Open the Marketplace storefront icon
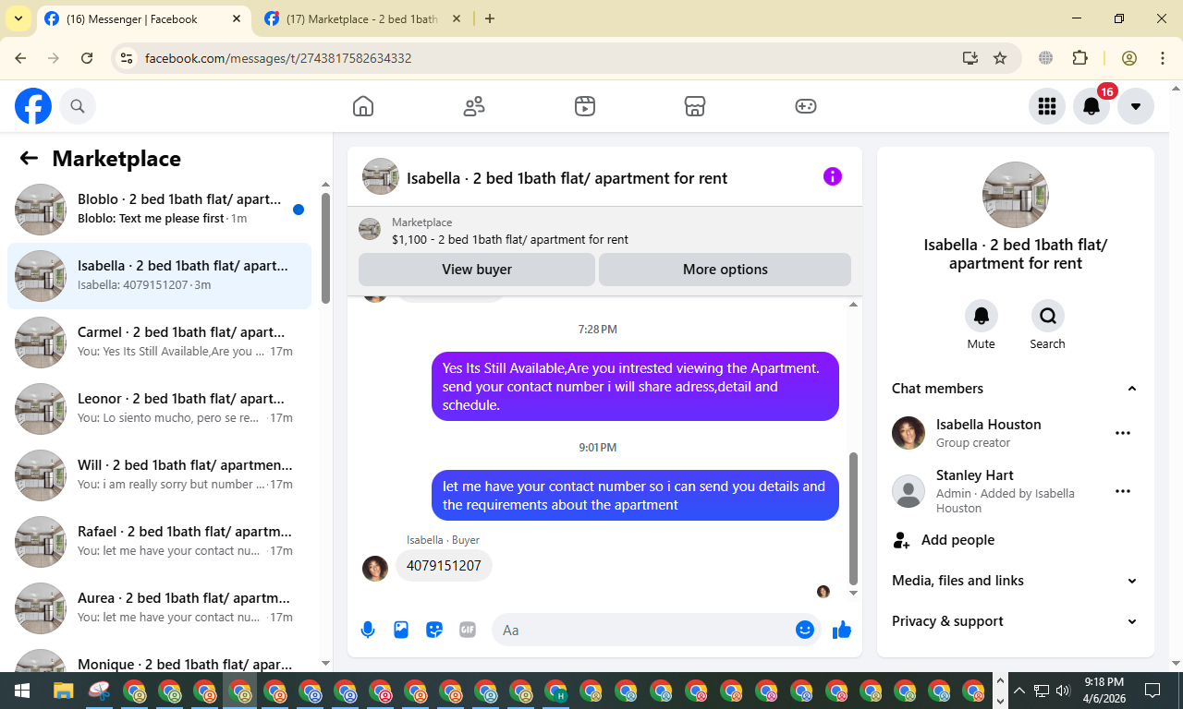 (x=695, y=106)
